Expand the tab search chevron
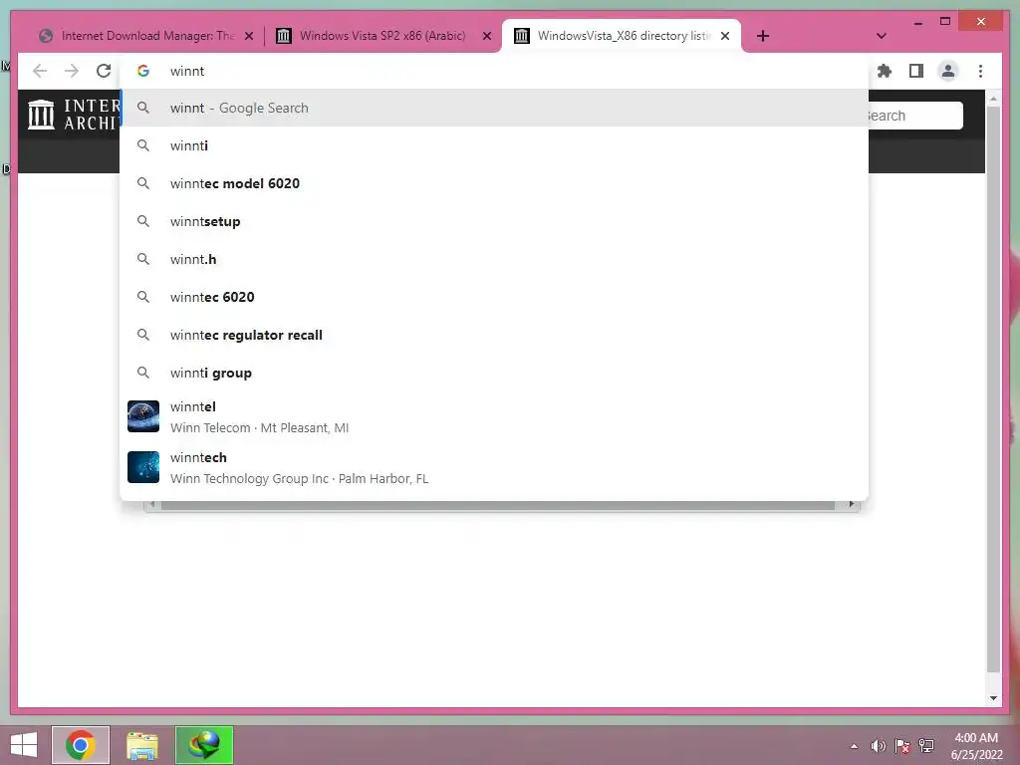1020x765 pixels. pyautogui.click(x=882, y=36)
